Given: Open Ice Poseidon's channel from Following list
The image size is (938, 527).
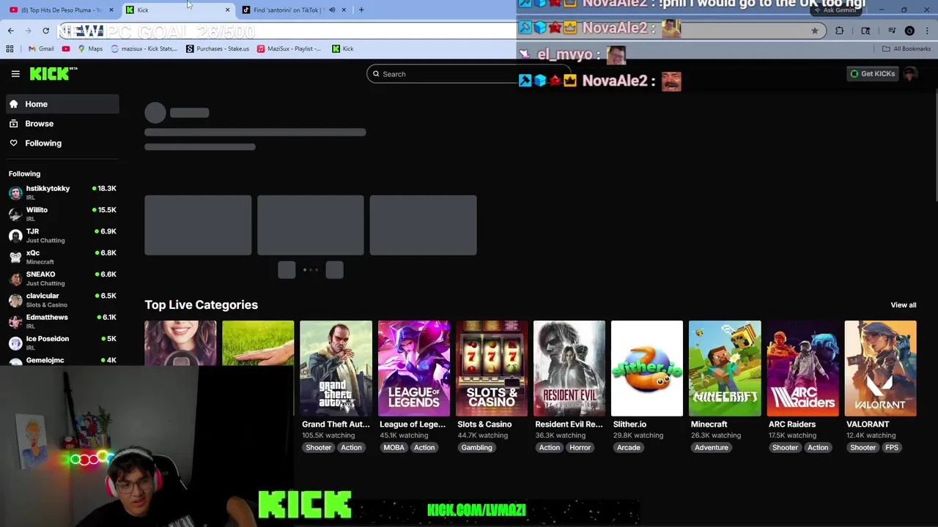Looking at the screenshot, I should pyautogui.click(x=63, y=343).
